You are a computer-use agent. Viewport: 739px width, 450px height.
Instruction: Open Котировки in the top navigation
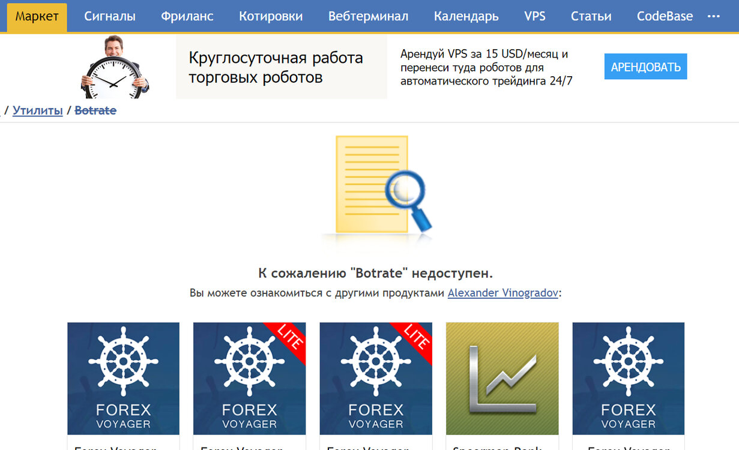click(271, 16)
